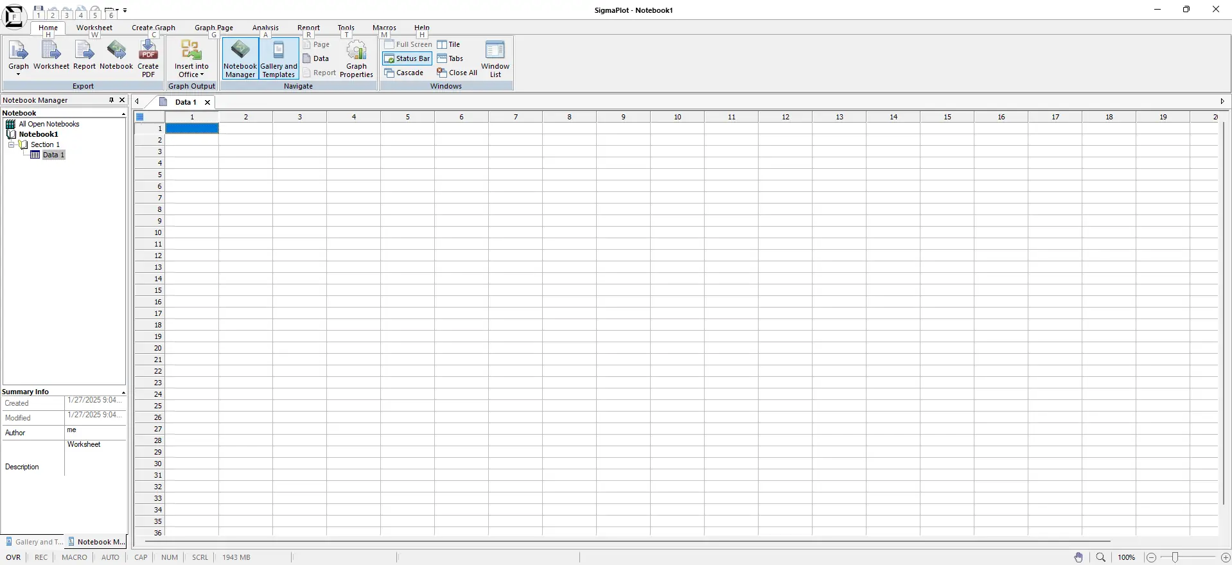
Task: Collapse the Section 1 tree node
Action: tap(11, 144)
